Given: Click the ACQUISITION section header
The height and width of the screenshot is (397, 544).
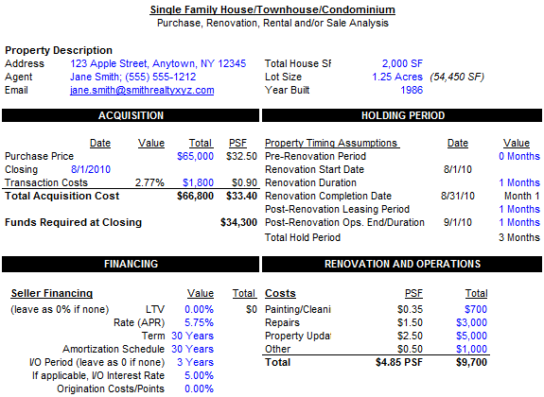Looking at the screenshot, I should (x=131, y=115).
